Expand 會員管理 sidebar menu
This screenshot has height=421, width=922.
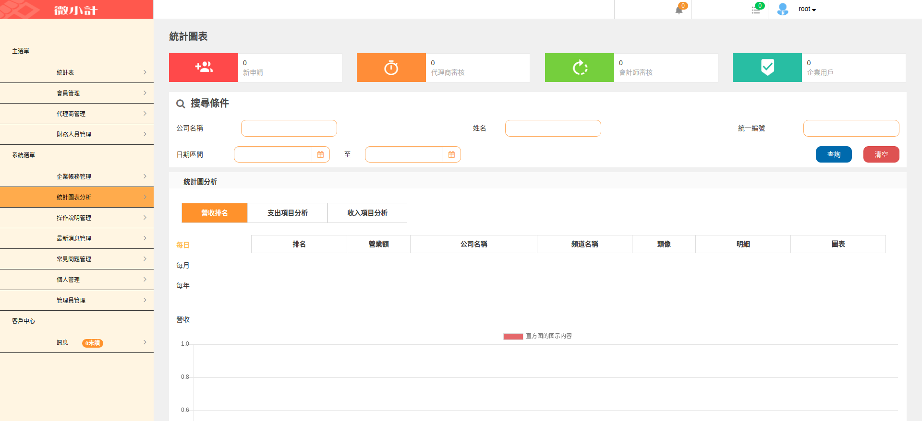[77, 93]
